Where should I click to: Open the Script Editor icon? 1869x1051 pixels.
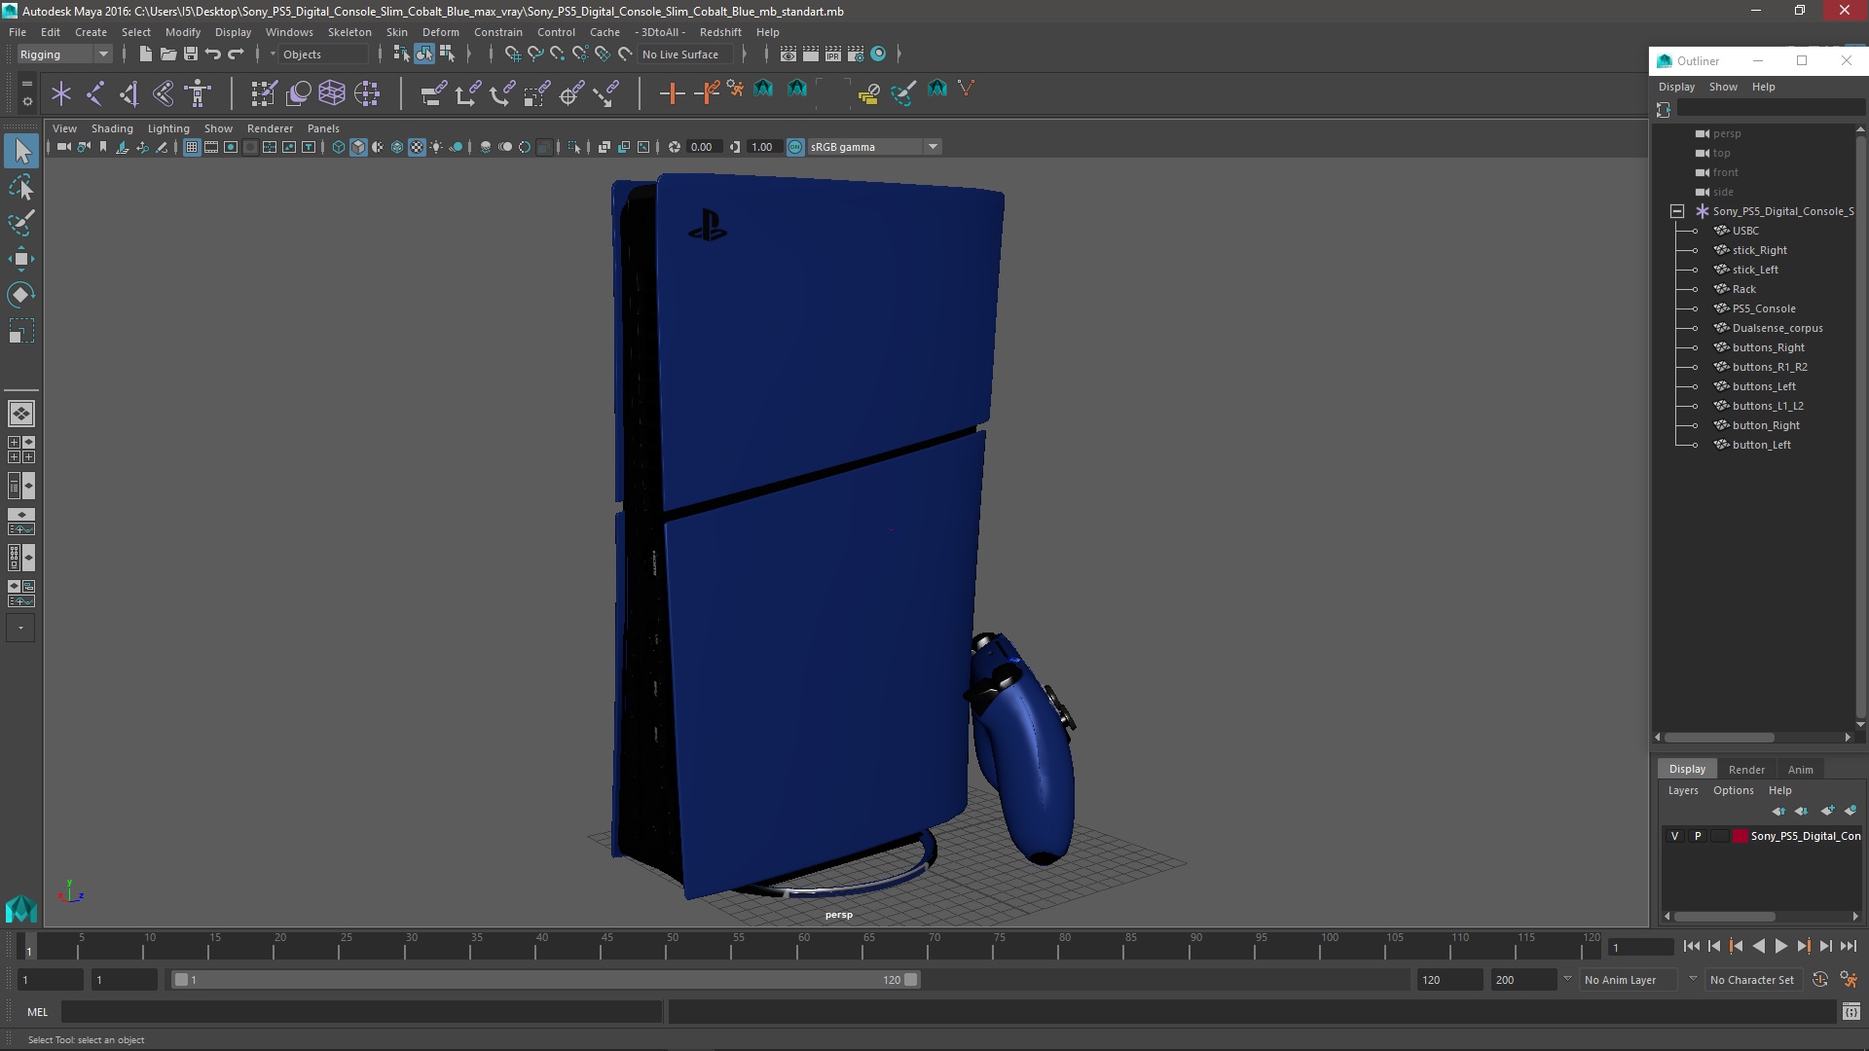pyautogui.click(x=1851, y=1012)
